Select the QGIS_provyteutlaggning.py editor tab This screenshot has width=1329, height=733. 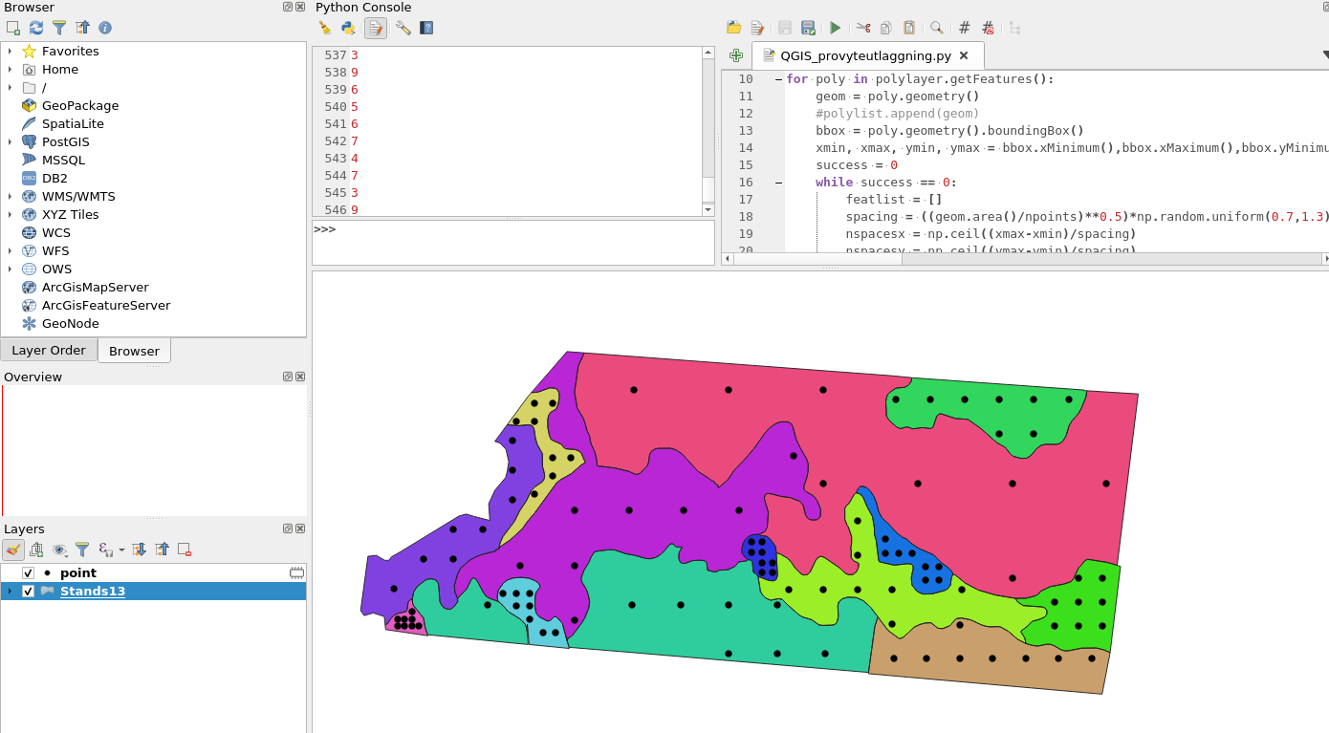point(866,55)
